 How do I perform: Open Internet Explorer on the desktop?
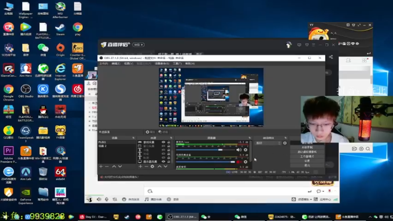60,72
